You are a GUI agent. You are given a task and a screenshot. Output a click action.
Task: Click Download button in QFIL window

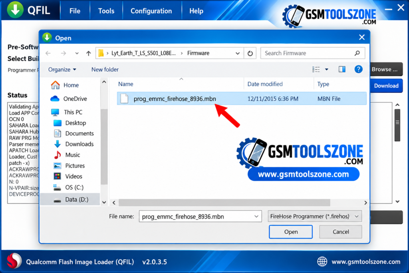(386, 86)
